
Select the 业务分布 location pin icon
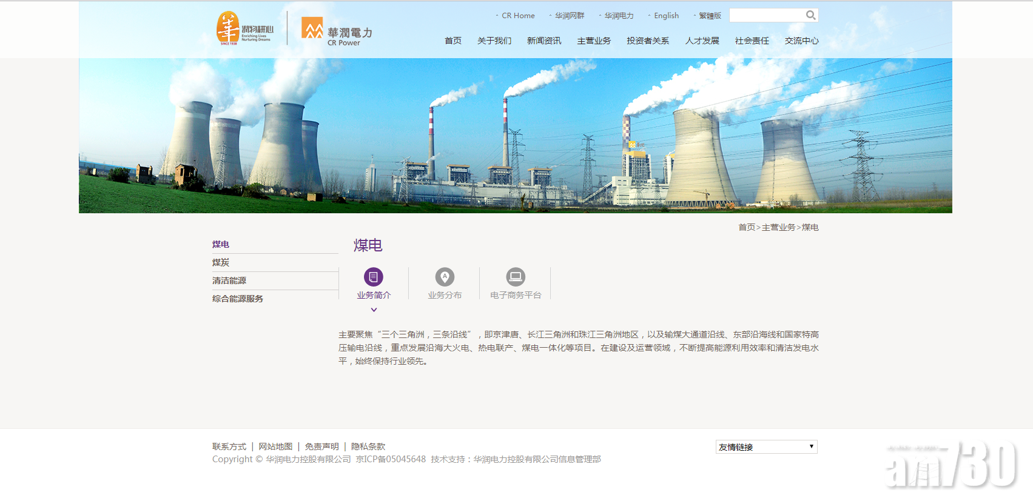(x=445, y=277)
